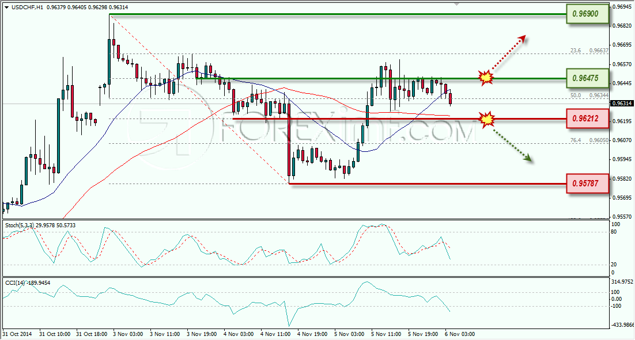Click the Fibonacci 23.6 0.96637 label

[589, 51]
